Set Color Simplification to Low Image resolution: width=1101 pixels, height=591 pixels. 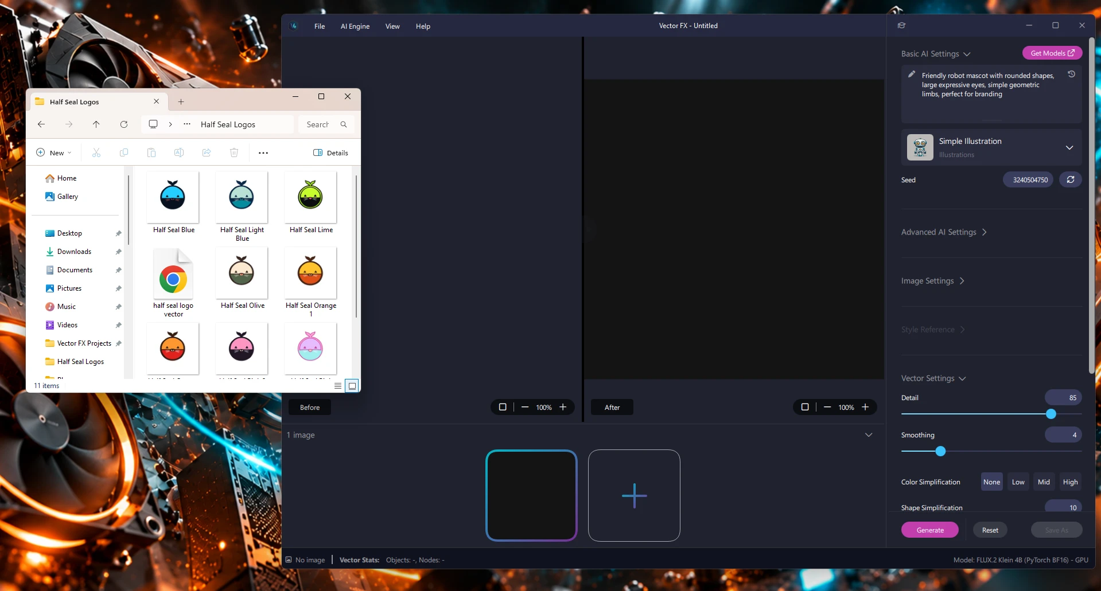click(1018, 482)
